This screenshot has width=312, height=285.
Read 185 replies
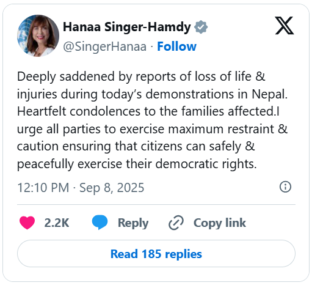(156, 254)
